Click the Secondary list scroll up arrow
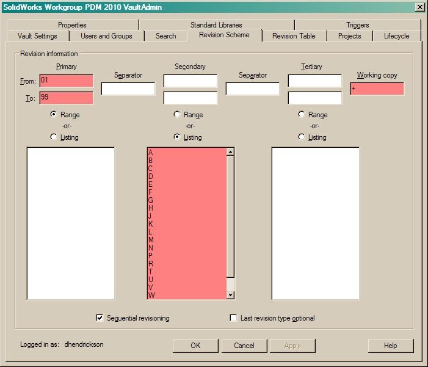 230,152
